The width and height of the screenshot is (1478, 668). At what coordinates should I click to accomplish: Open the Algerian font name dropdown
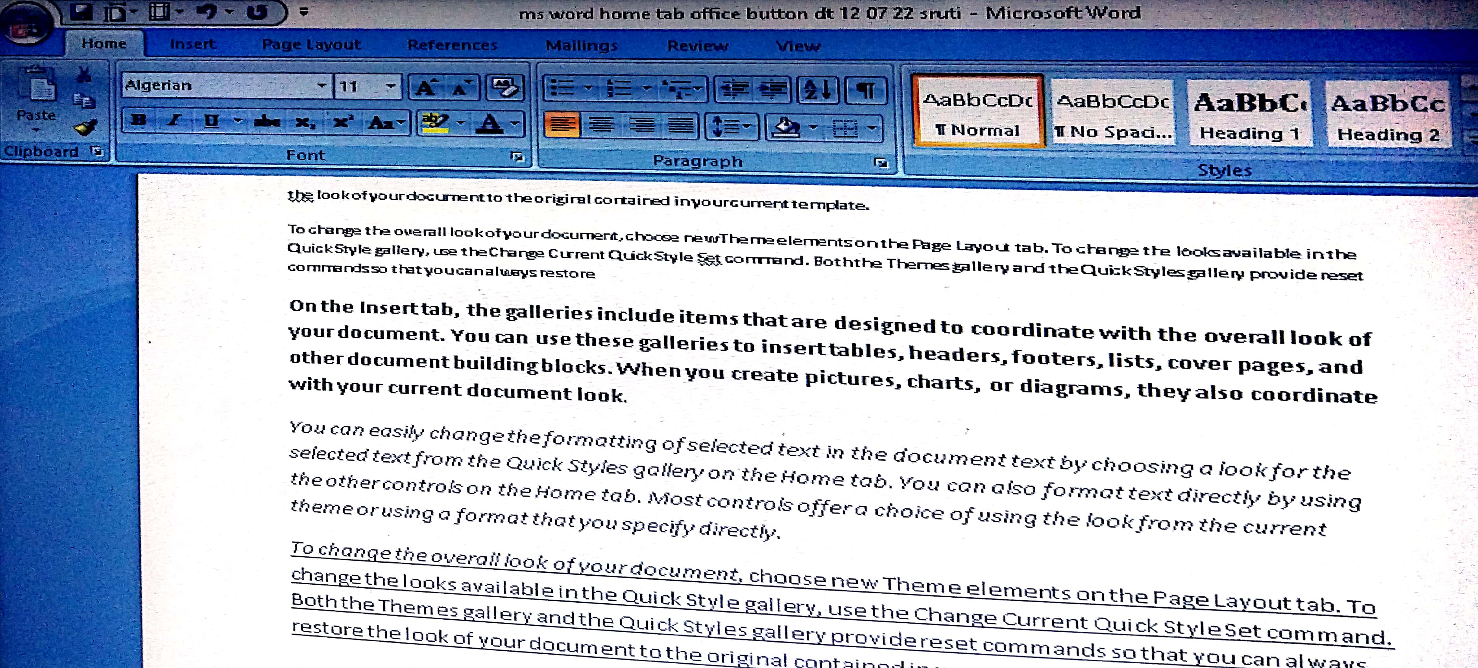click(322, 86)
